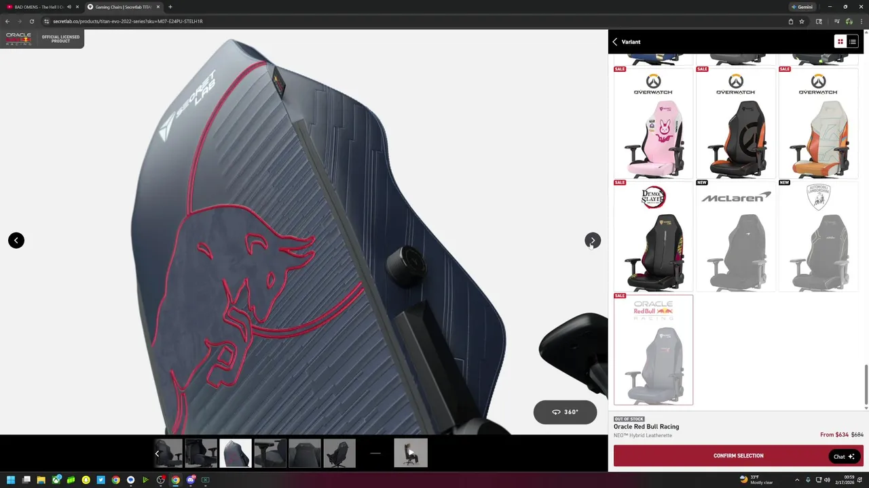The width and height of the screenshot is (869, 488).
Task: Open Snapchat from the taskbar
Action: tap(86, 480)
